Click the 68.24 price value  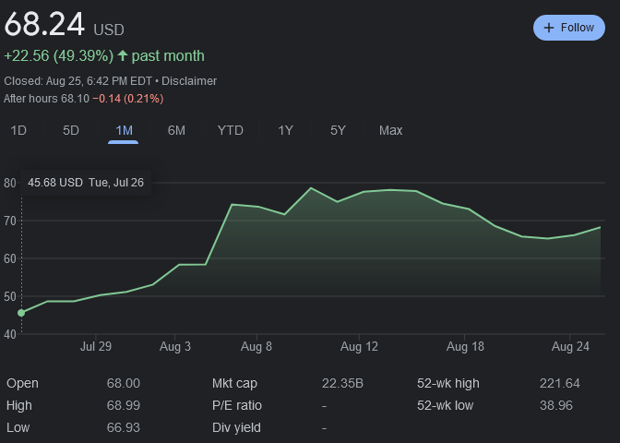click(44, 24)
